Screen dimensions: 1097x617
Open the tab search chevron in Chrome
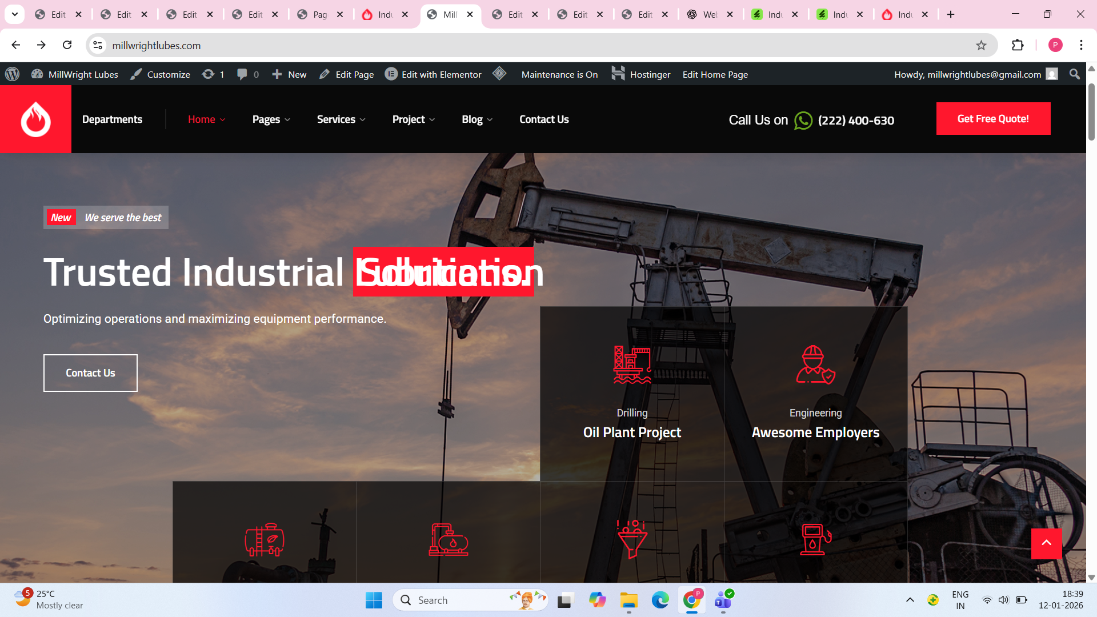15,14
